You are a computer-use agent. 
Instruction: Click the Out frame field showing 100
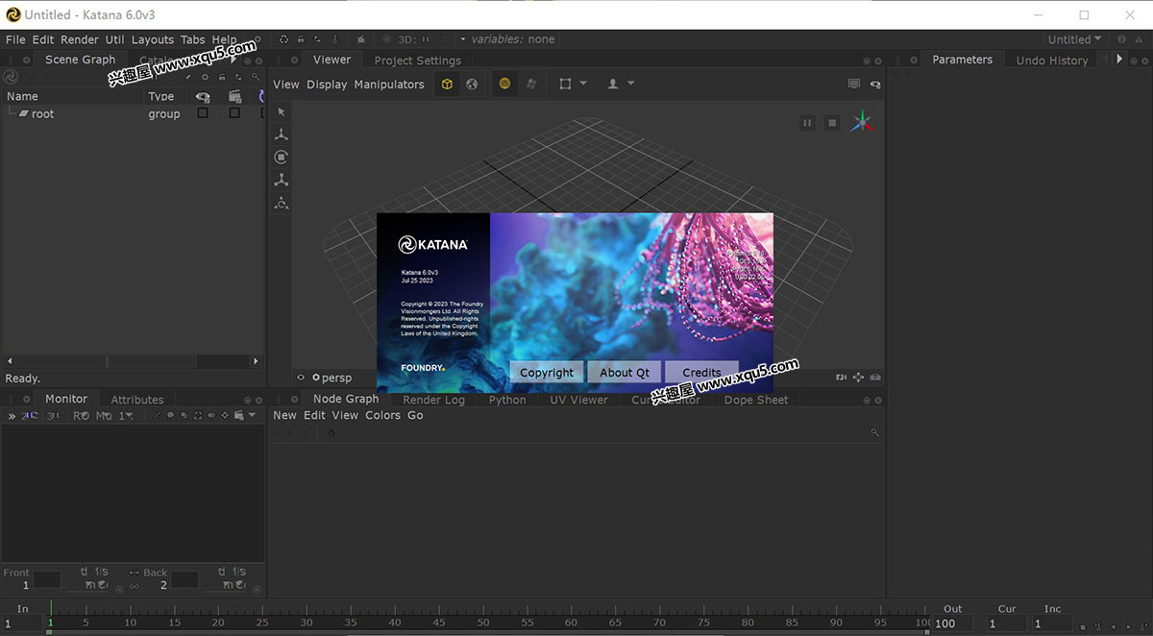951,624
